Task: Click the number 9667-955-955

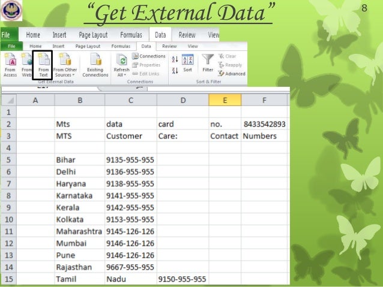Action: coord(131,267)
